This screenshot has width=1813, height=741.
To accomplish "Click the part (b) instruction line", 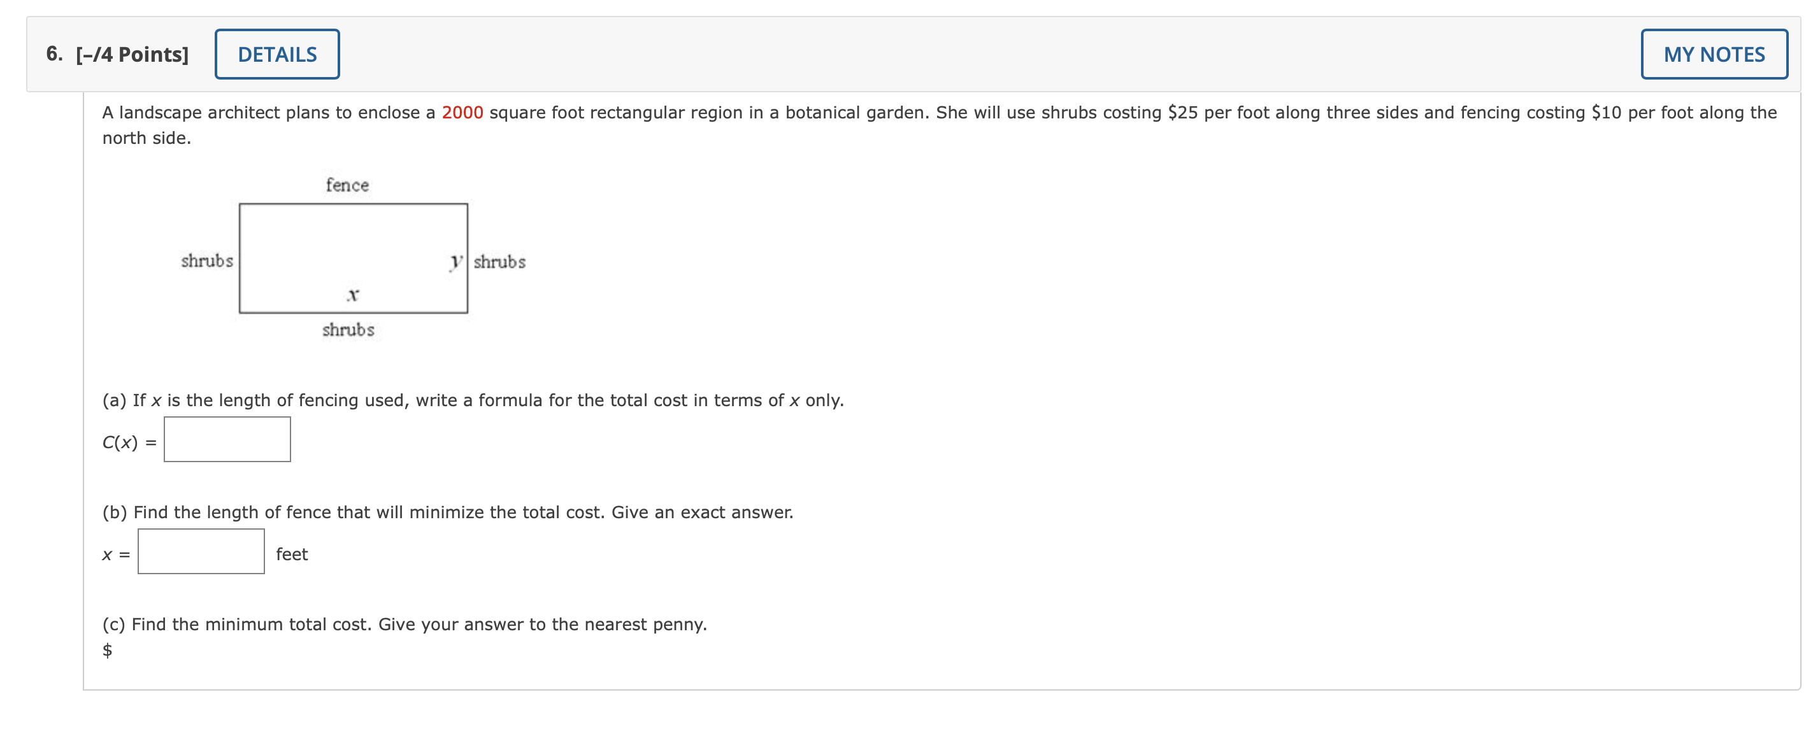I will 448,512.
